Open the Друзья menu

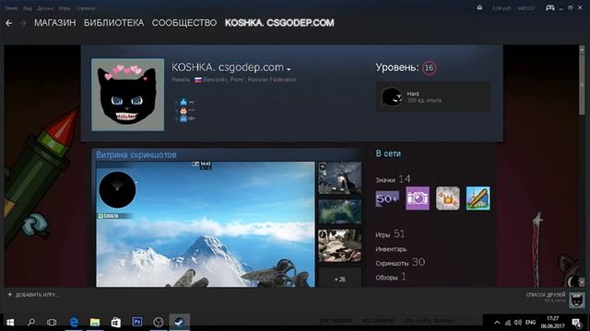(45, 8)
